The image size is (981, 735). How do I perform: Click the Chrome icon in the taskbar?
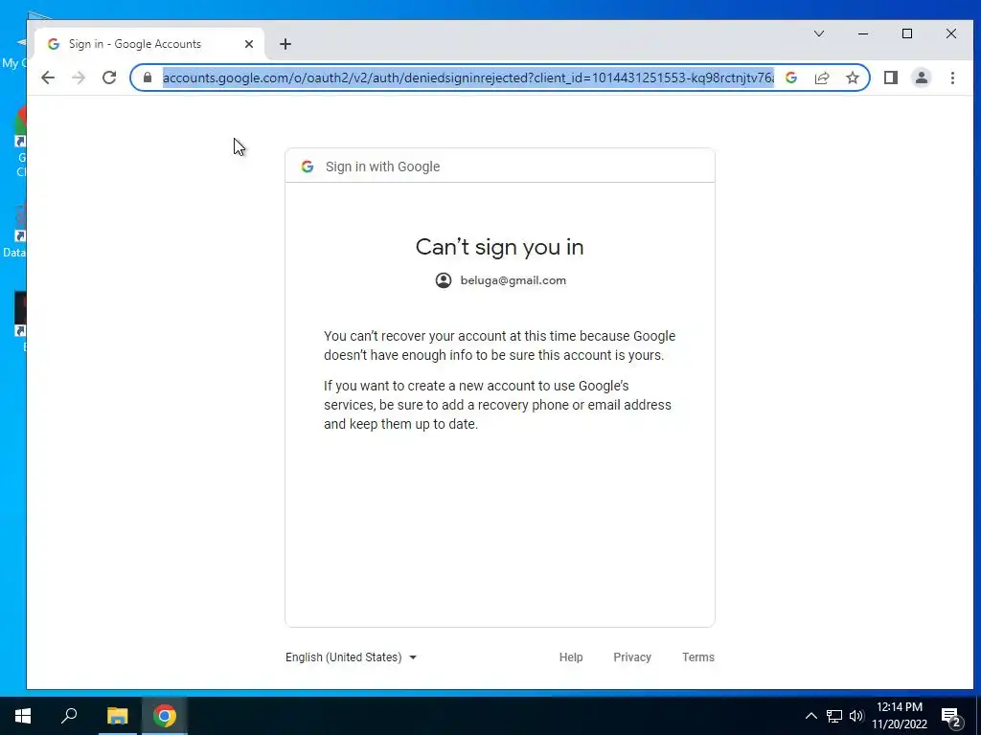tap(165, 716)
